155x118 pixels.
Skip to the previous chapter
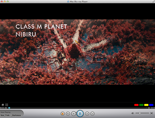point(87,113)
